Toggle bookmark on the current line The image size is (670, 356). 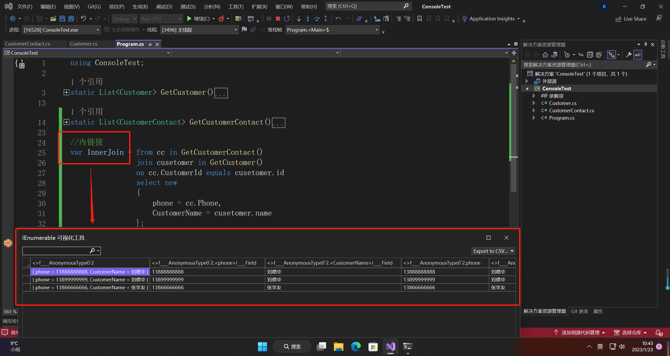(419, 19)
